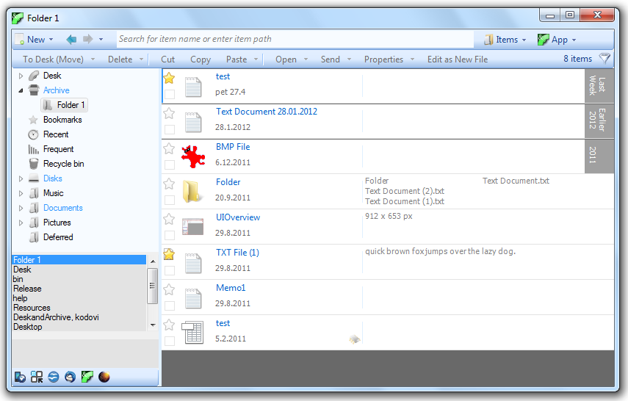Toggle the star next to Memo1
This screenshot has height=401, width=628.
pos(170,289)
